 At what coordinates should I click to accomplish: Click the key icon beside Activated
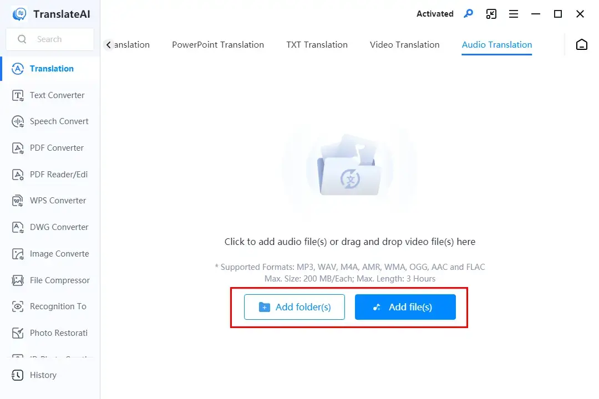click(469, 14)
